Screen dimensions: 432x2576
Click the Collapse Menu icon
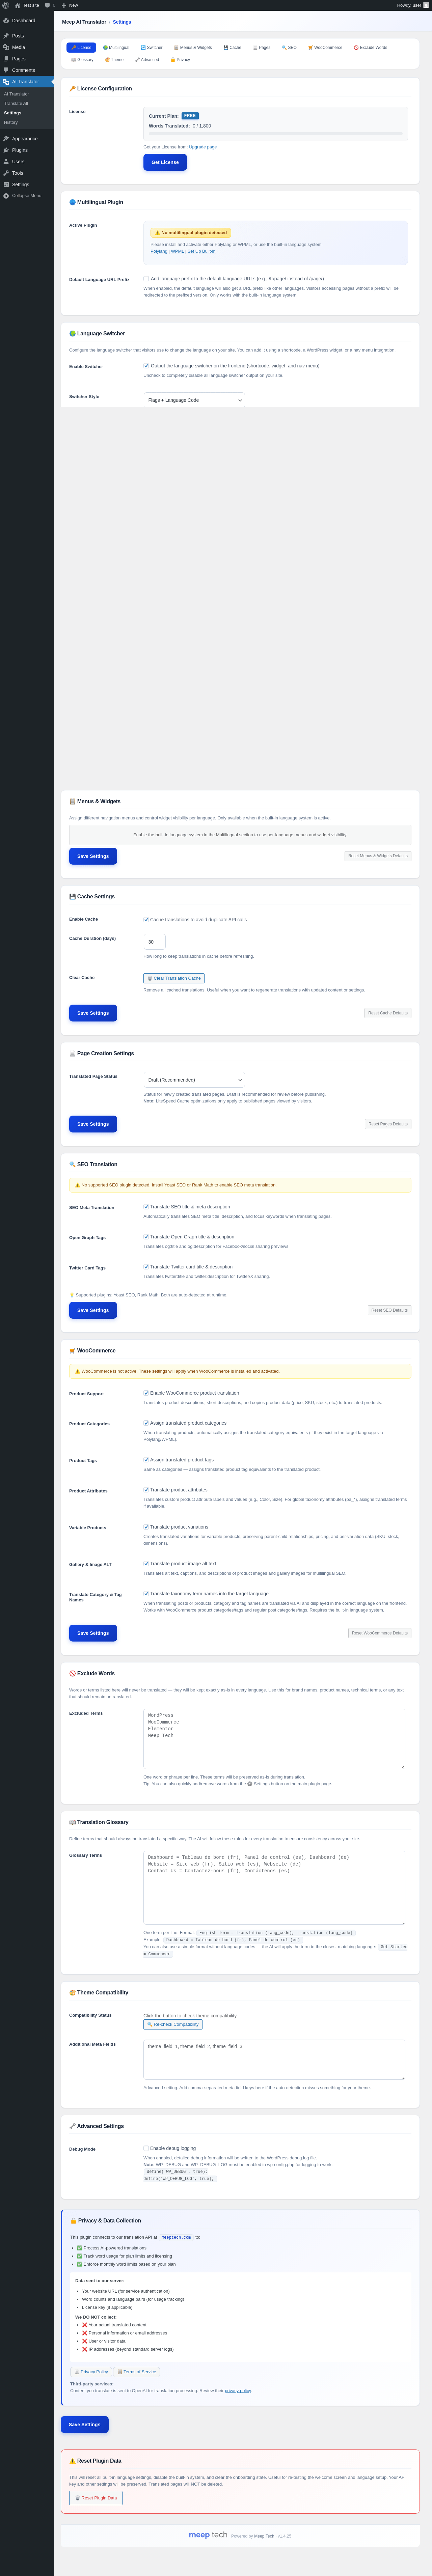[6, 196]
